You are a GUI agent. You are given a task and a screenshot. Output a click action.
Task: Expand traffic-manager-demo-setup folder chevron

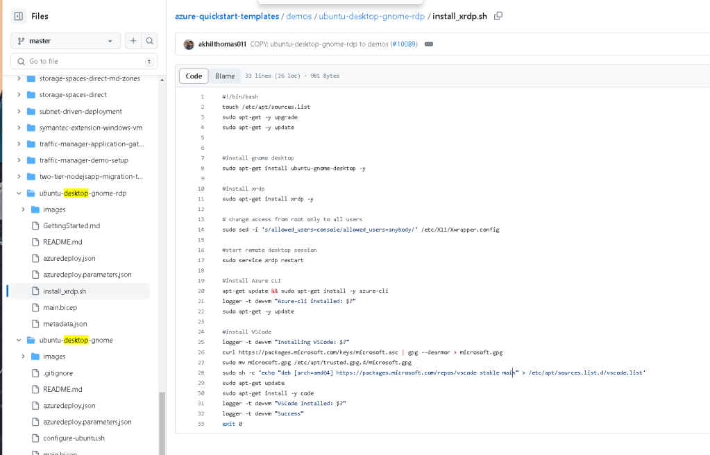(x=19, y=160)
